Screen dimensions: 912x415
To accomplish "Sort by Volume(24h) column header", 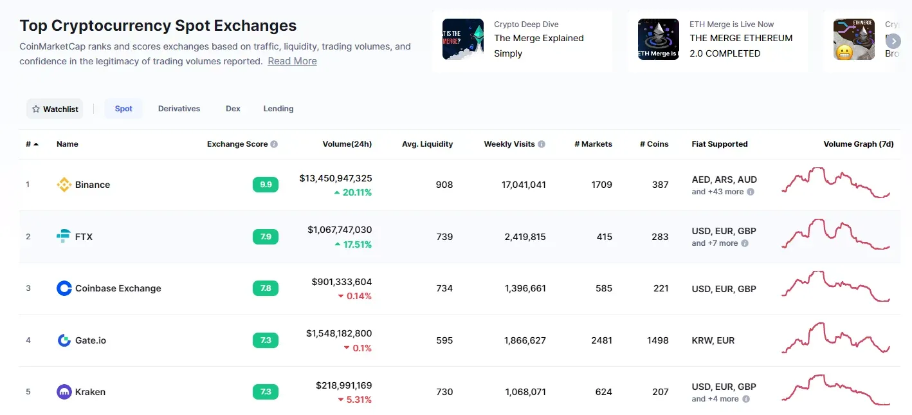I will tap(347, 144).
